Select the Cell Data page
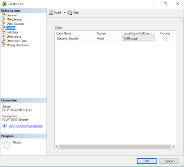 (x=12, y=32)
